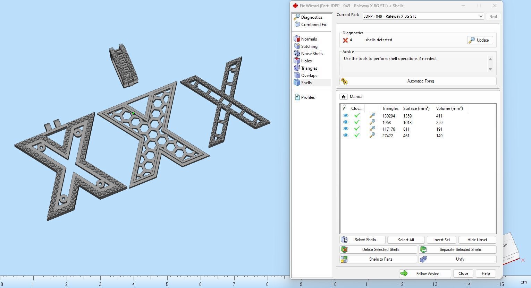This screenshot has width=531, height=288.
Task: Click closed checkmark of 117176-triangle shell
Action: click(357, 129)
